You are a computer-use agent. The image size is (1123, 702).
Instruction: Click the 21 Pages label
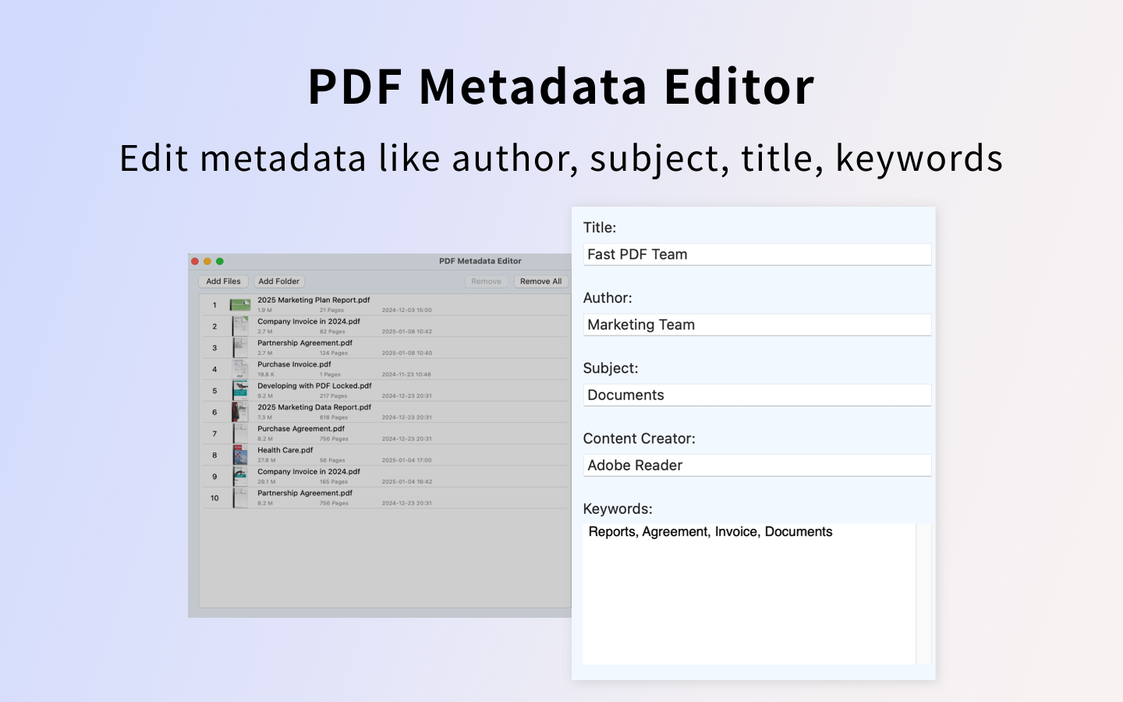331,310
